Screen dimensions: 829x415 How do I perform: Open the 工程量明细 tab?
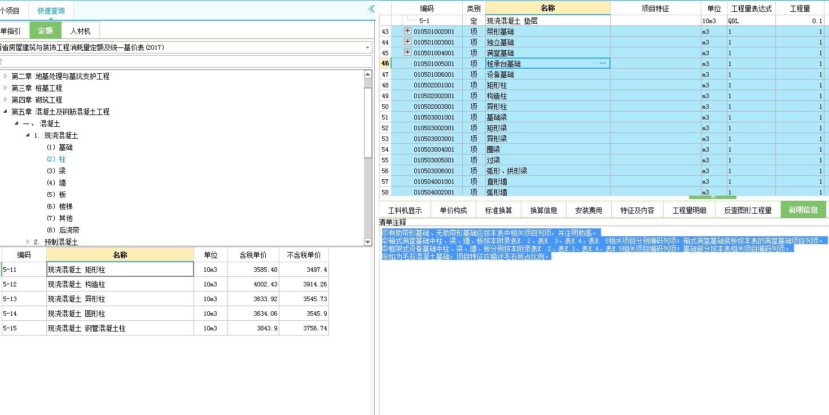pyautogui.click(x=689, y=210)
